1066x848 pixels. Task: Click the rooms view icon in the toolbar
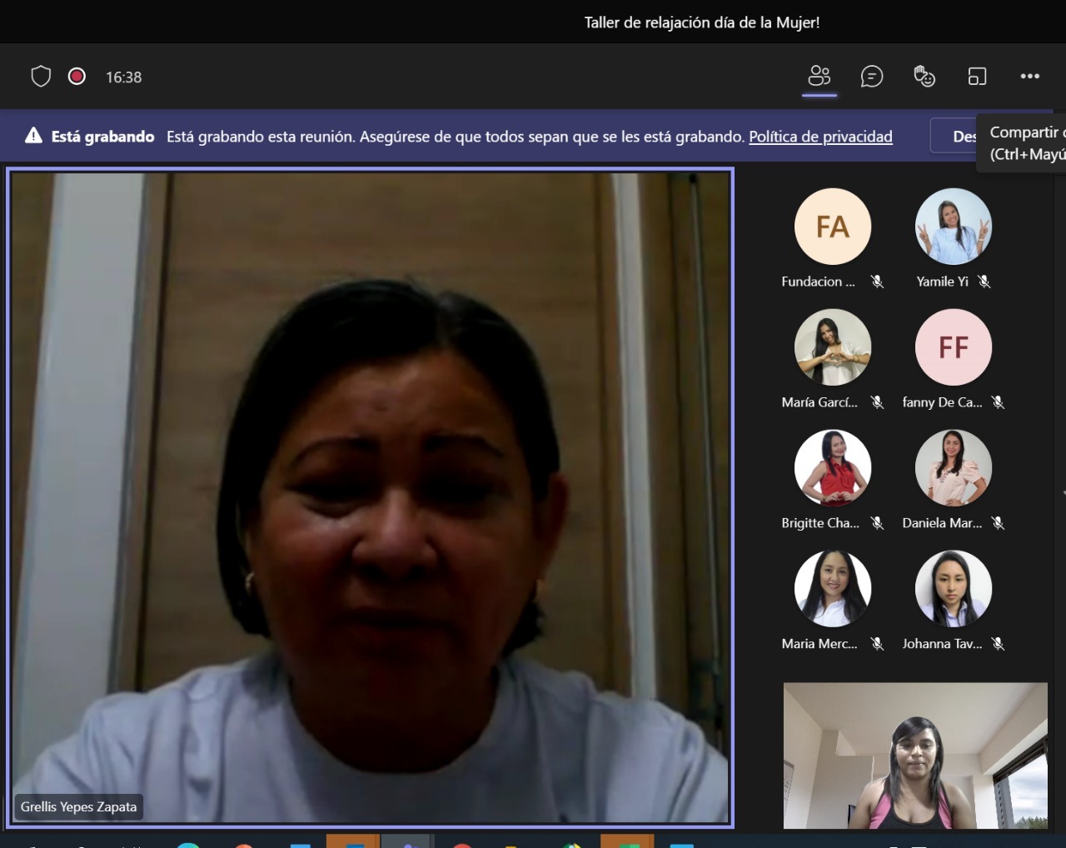coord(977,77)
